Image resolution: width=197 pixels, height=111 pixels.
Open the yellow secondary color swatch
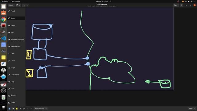(x=17, y=109)
